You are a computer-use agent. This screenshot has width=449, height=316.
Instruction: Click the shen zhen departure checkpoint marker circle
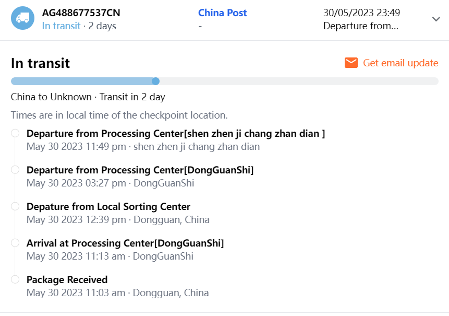click(15, 133)
